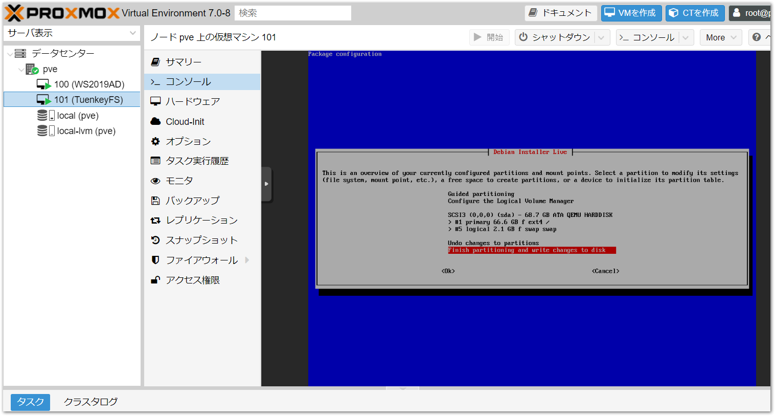Click the datacenter server icon
This screenshot has width=775, height=416.
click(x=20, y=53)
